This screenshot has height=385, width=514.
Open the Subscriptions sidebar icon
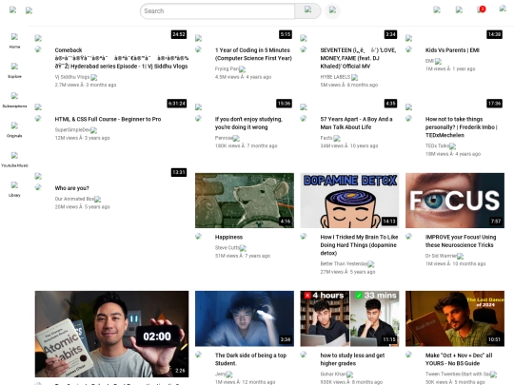point(14,96)
